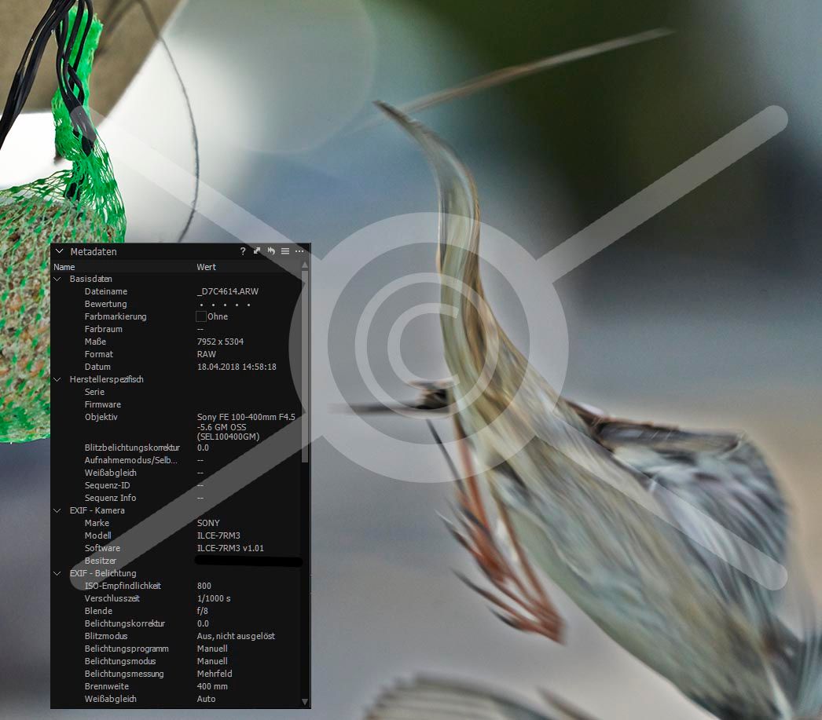Click the Name column header
The image size is (822, 720).
pos(64,267)
